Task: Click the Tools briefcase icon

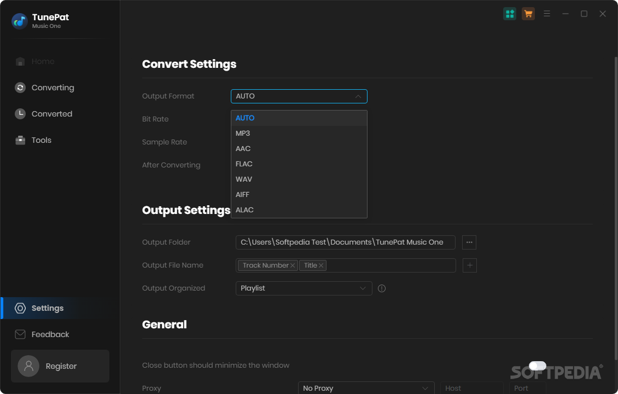Action: point(20,140)
